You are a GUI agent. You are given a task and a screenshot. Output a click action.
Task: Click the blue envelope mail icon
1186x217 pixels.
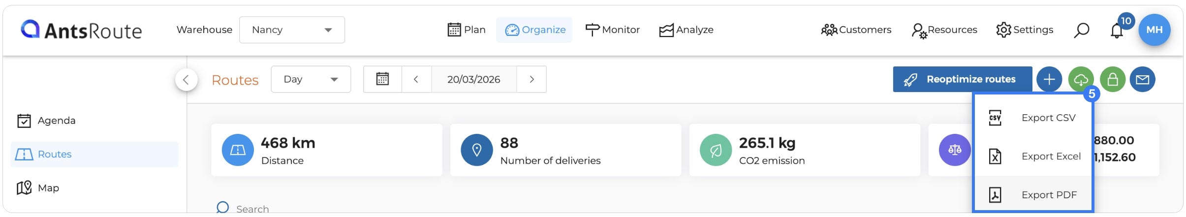[1142, 79]
